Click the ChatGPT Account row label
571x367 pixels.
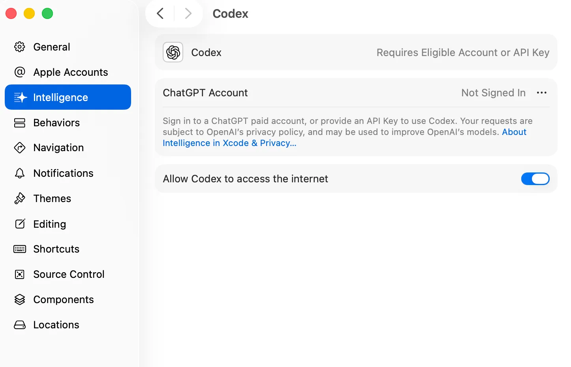pyautogui.click(x=205, y=93)
